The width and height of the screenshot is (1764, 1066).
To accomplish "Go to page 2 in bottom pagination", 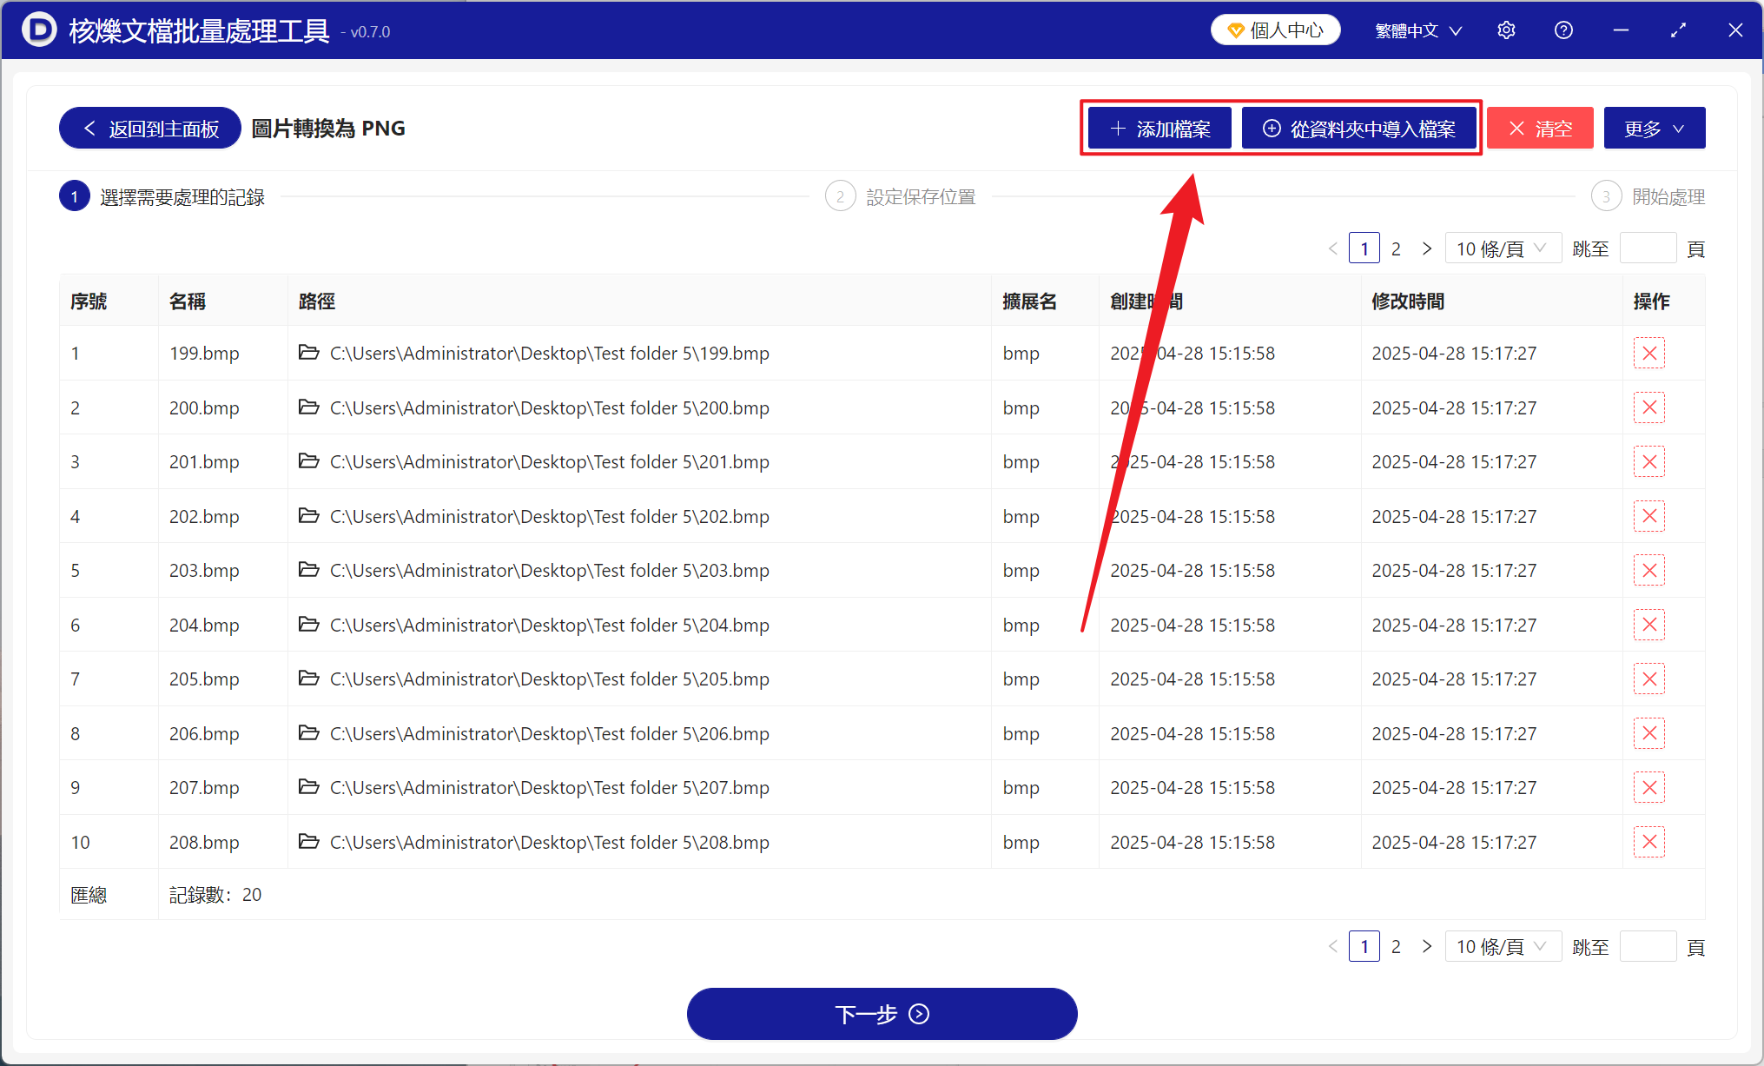I will tap(1396, 946).
